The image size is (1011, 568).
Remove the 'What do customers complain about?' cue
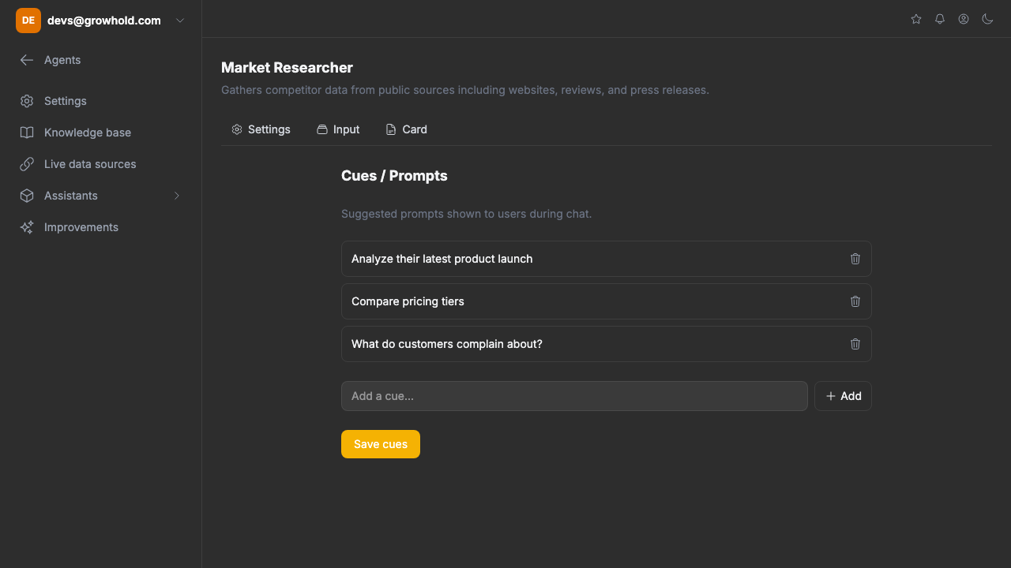(x=855, y=344)
